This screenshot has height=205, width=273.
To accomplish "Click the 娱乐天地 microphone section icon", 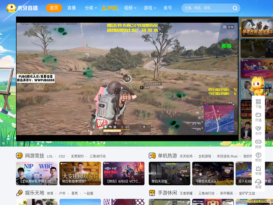I will click(x=19, y=193).
